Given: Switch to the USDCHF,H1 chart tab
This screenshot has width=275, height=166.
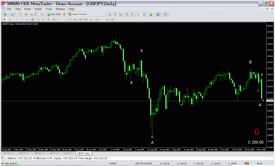Looking at the screenshot, I should (24, 153).
